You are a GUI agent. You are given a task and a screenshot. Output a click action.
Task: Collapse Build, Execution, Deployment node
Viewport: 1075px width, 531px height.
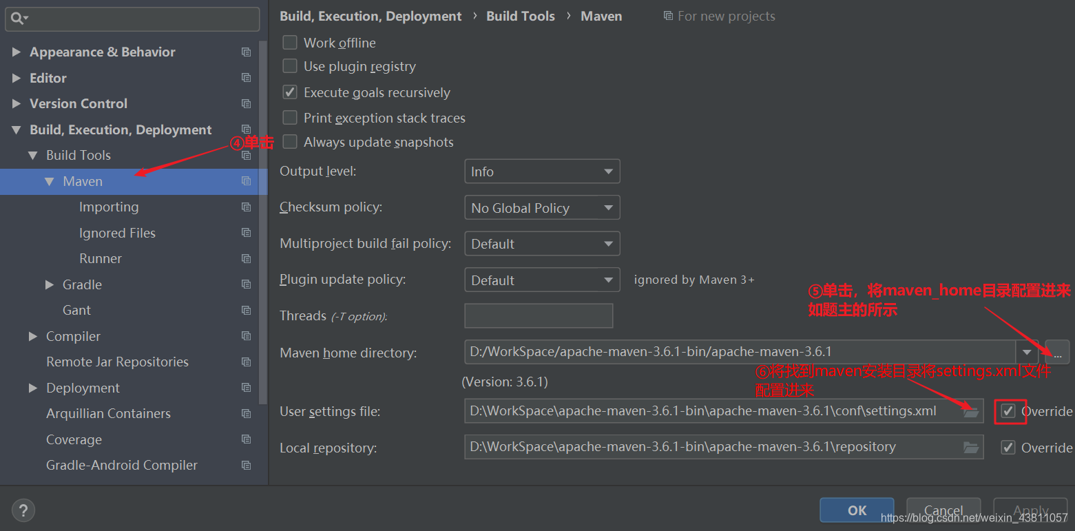coord(17,129)
